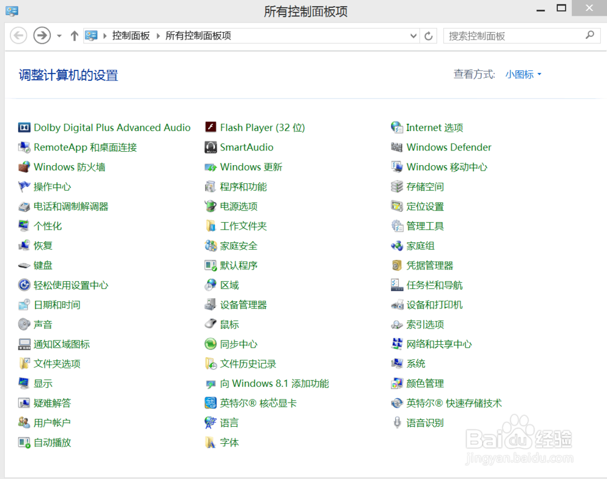Viewport: 607px width, 479px height.
Task: Open 任务栏和导航 link
Action: (435, 285)
